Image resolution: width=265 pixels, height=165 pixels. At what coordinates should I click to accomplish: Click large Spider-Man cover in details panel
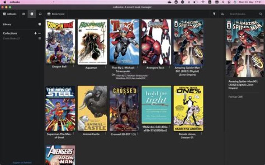245,48
